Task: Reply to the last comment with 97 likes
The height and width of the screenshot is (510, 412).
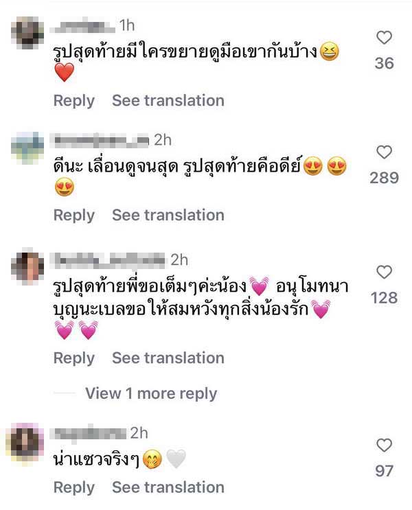Action: point(74,487)
